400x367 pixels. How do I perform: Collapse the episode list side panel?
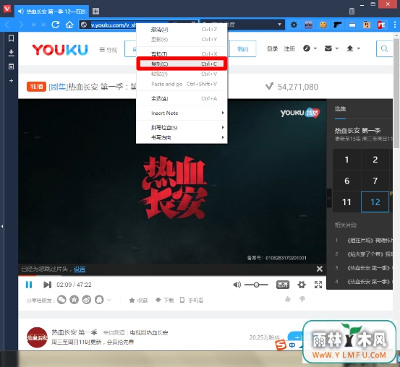(329, 198)
